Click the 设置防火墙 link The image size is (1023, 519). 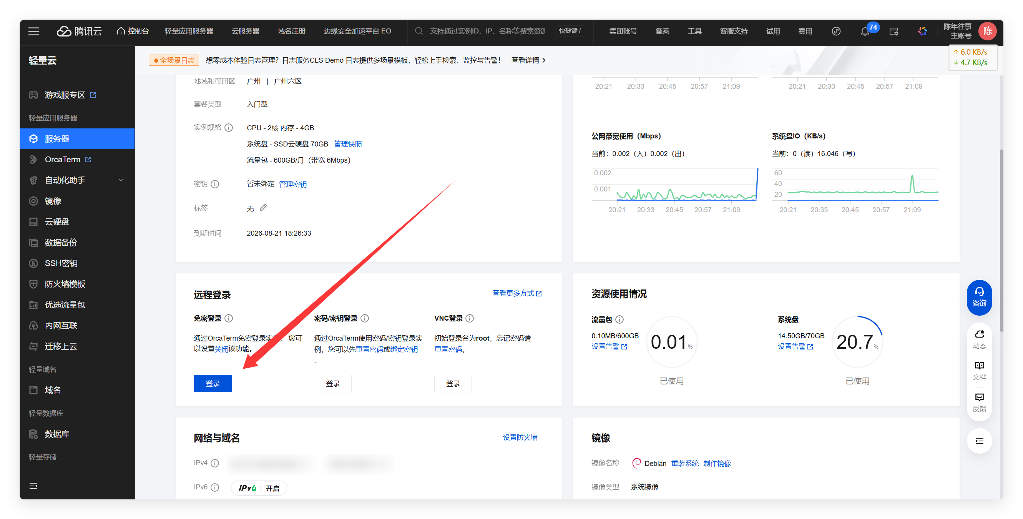[520, 437]
